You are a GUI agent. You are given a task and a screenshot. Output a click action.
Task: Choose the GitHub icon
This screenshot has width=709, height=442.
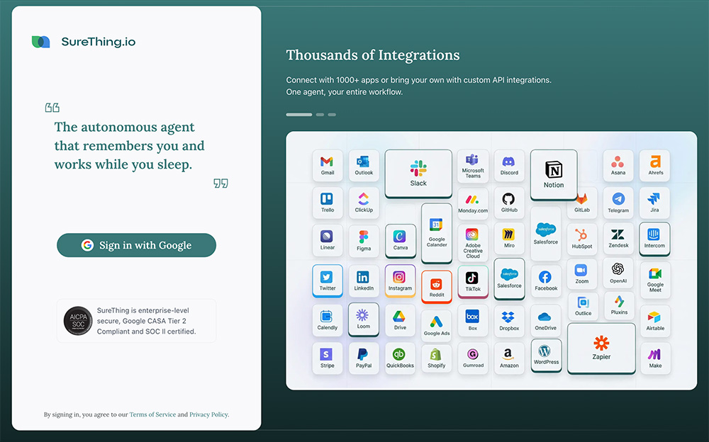(x=509, y=202)
